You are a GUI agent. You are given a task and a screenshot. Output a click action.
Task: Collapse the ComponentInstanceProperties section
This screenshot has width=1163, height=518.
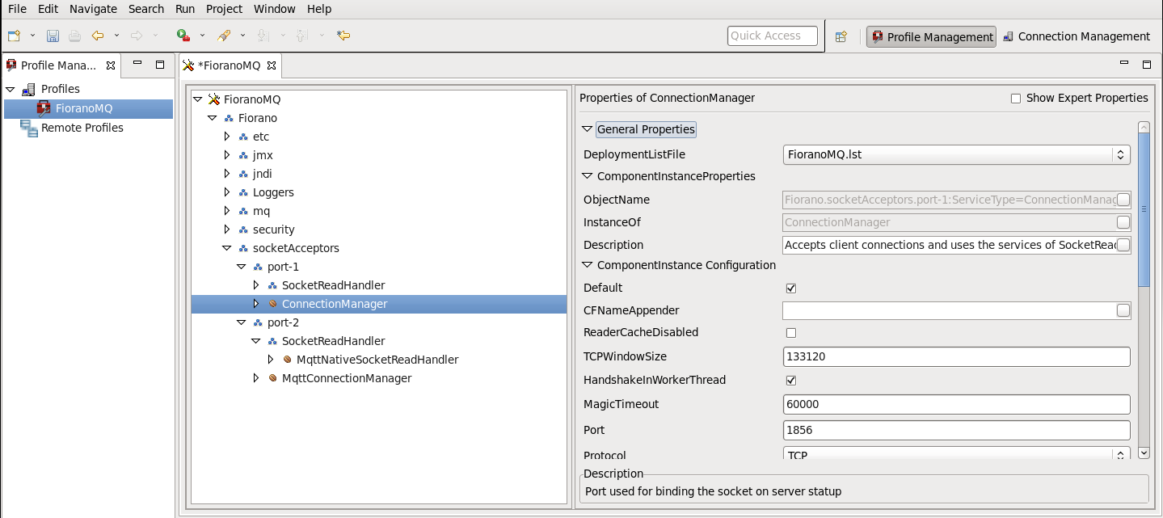coord(588,176)
